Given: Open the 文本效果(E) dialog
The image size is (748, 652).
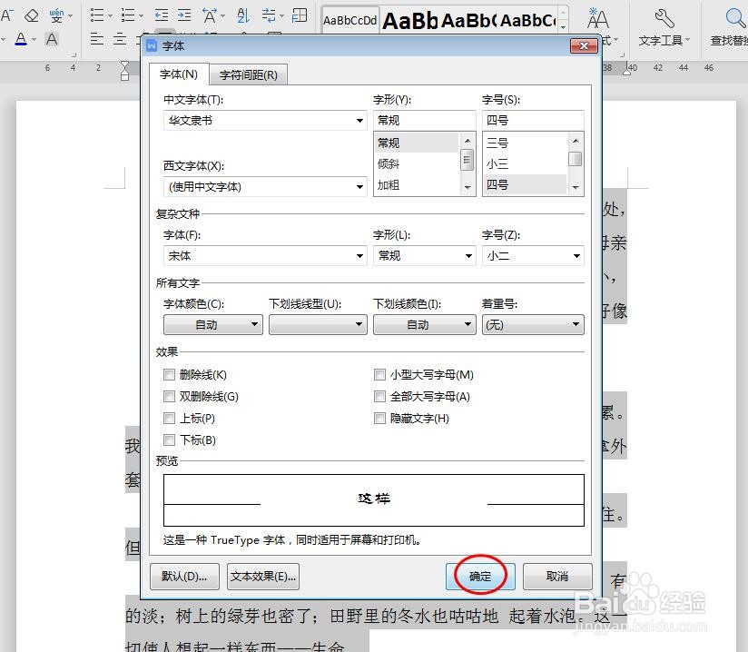Looking at the screenshot, I should click(x=262, y=576).
